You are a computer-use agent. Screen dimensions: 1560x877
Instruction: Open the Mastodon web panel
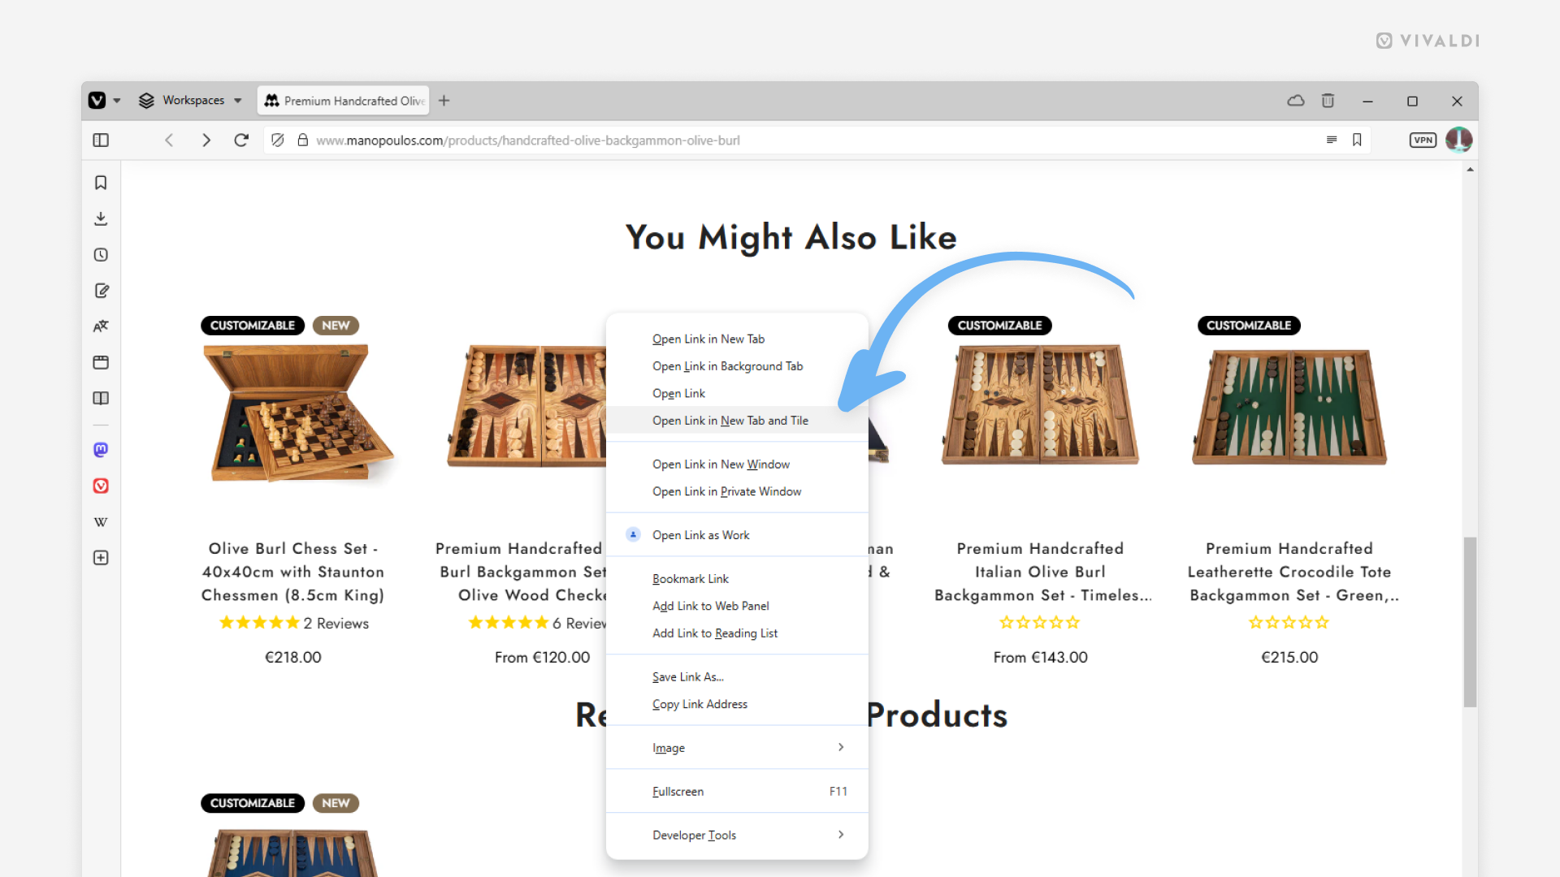point(101,450)
